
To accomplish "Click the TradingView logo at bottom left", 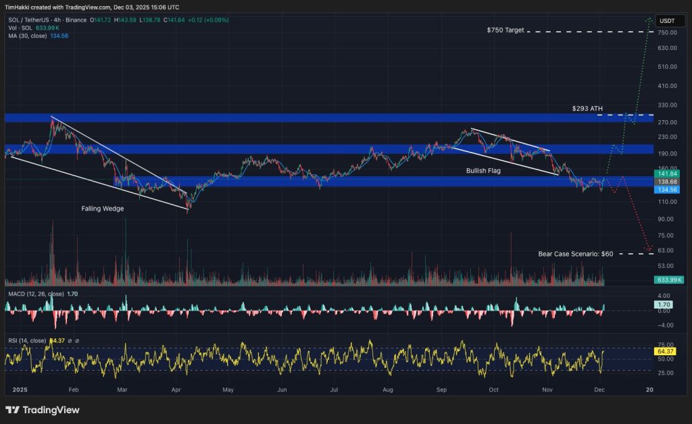I will 42,410.
